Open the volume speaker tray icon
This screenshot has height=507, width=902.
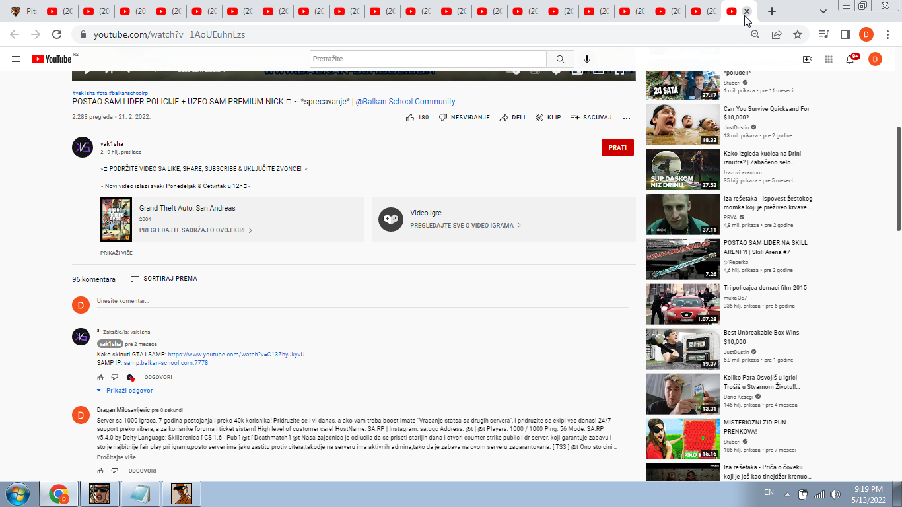click(x=835, y=494)
